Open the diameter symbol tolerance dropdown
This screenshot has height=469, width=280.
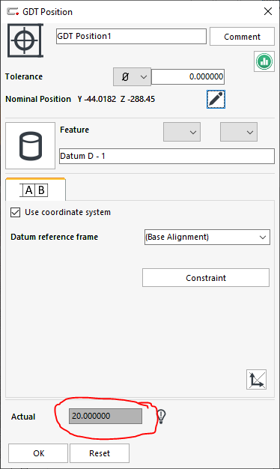tap(132, 77)
